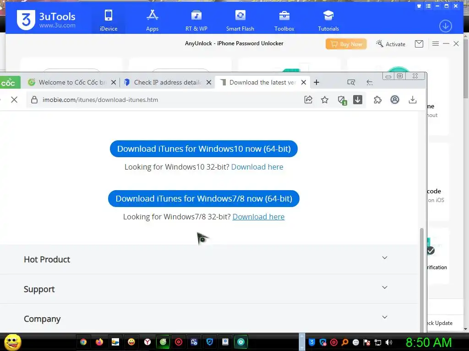Viewport: 469px width, 351px height.
Task: Open the smiley Start button
Action: point(12,342)
